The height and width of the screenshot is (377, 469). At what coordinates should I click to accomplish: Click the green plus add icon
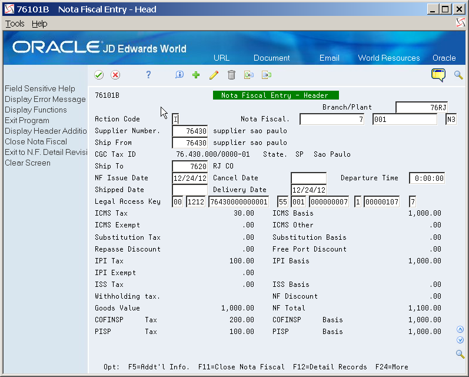pyautogui.click(x=196, y=75)
